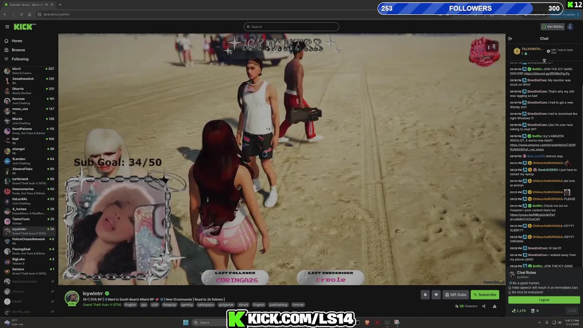Viewport: 583px width, 328px height.
Task: Open TashaToxic channel in sidebar
Action: [x=29, y=221]
